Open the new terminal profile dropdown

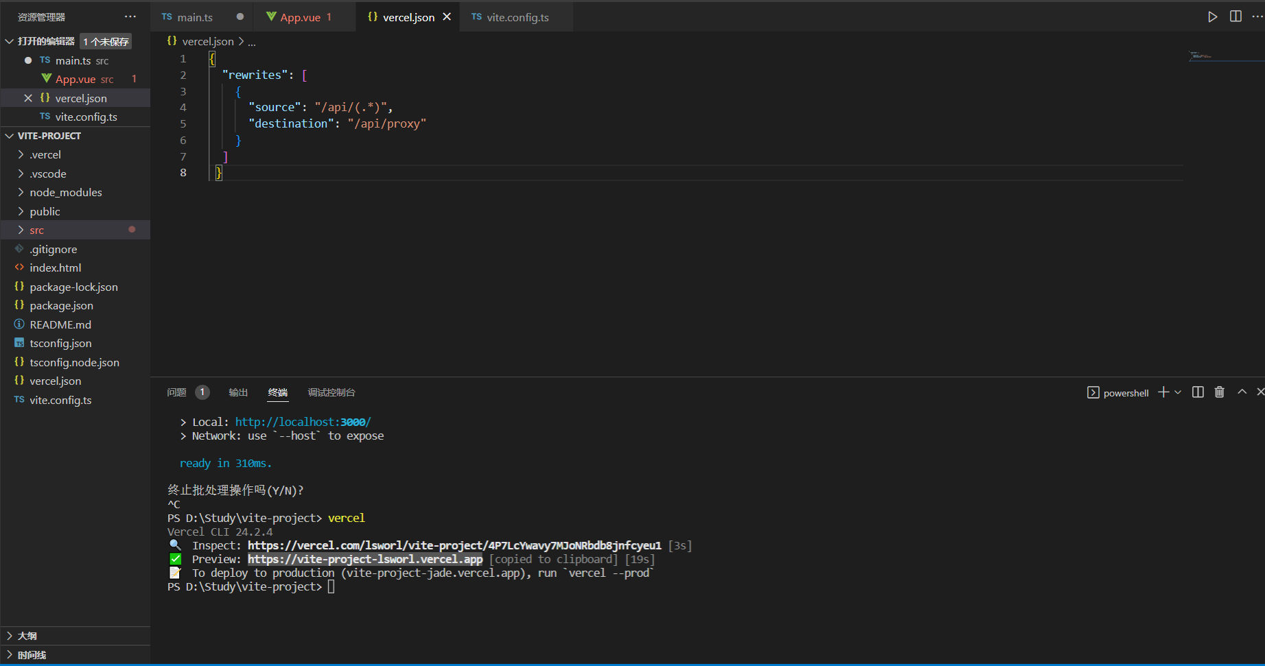click(1178, 392)
